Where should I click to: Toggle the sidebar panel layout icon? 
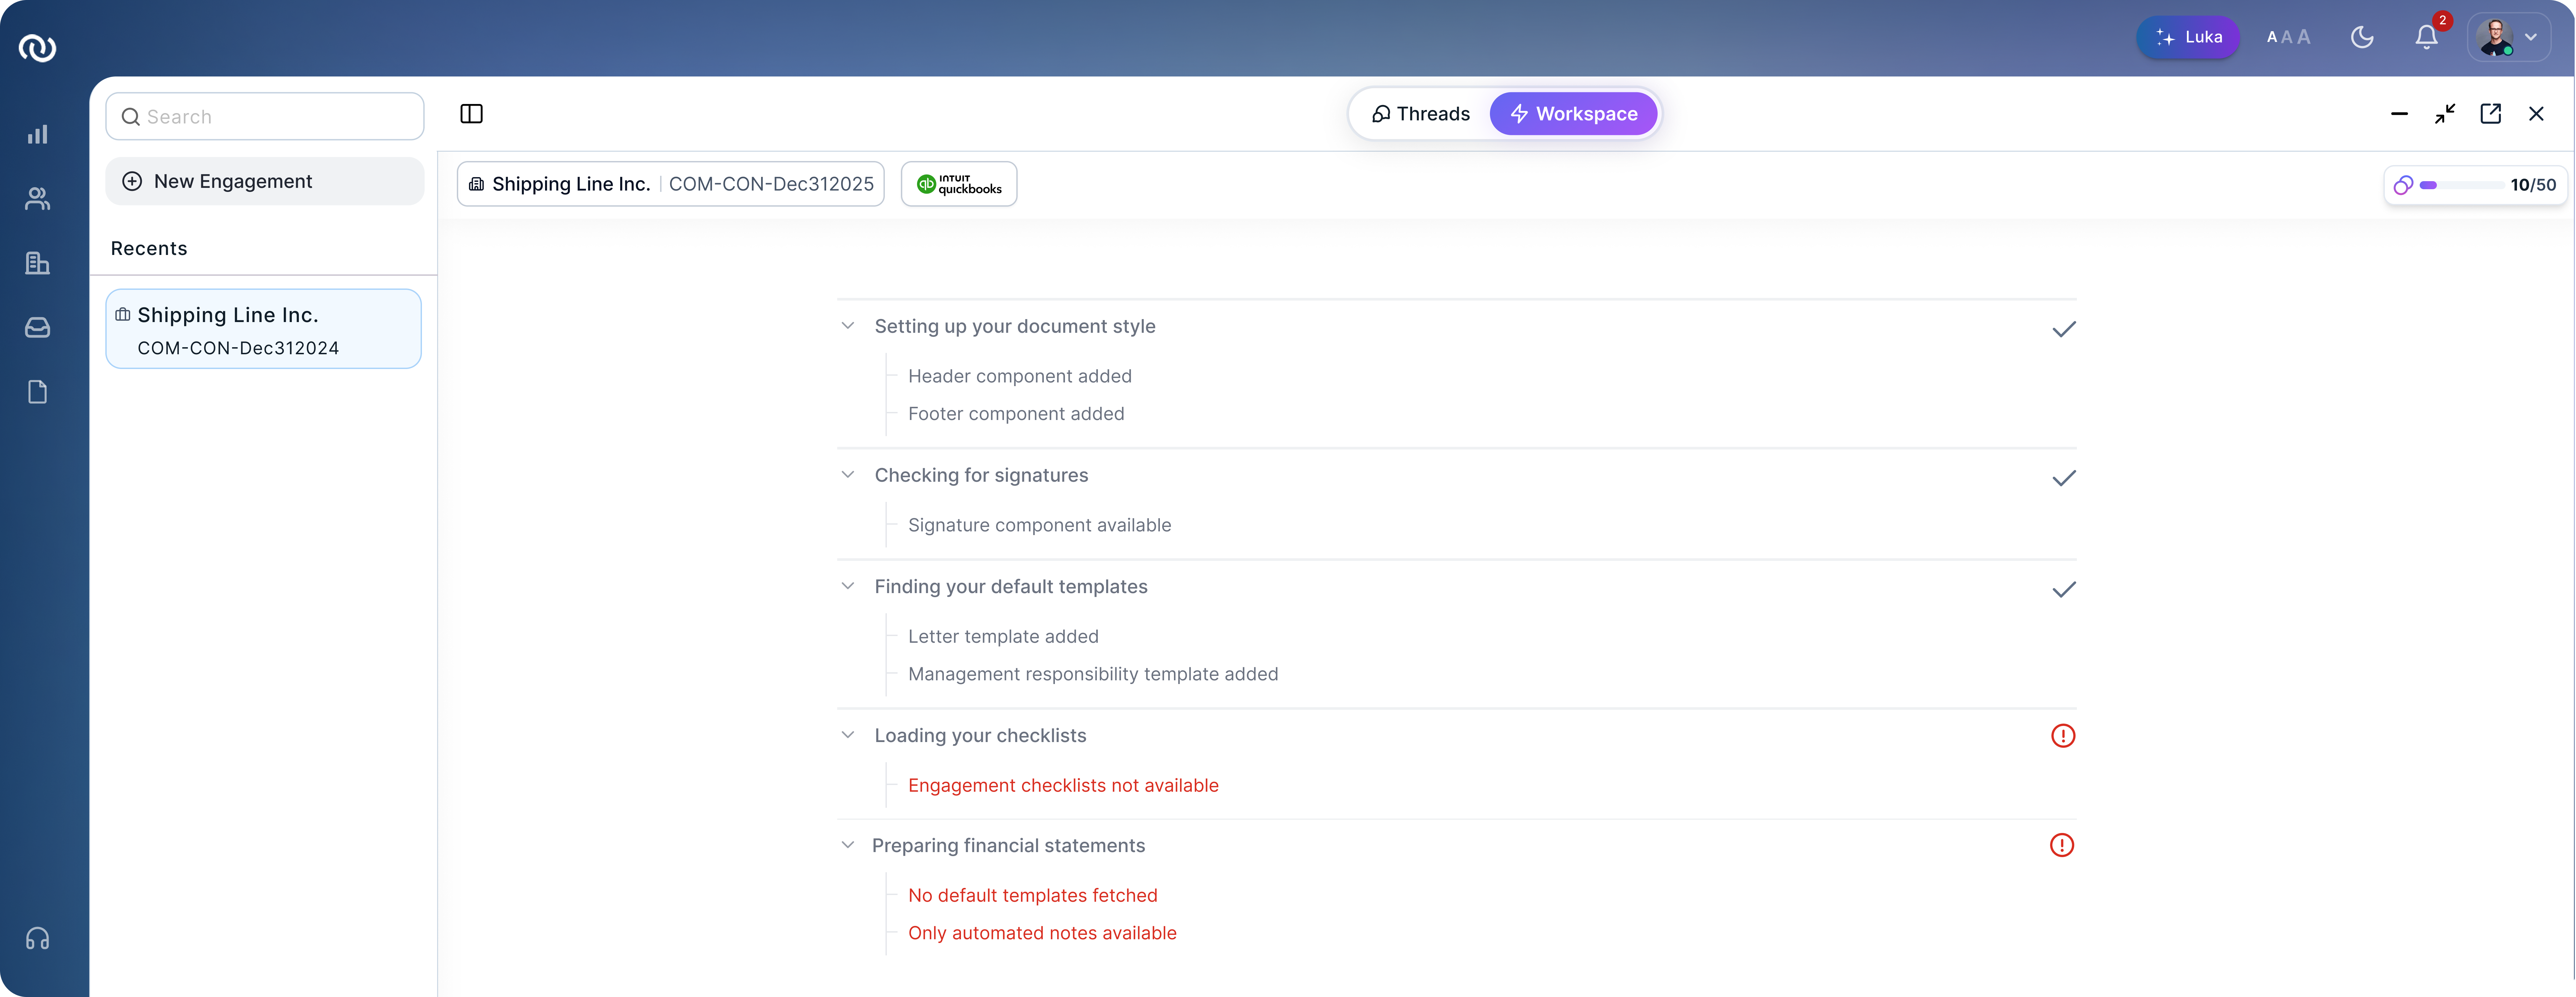471,114
